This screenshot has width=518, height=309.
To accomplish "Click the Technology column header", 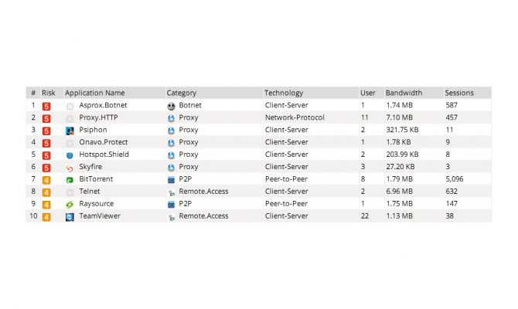I will tap(284, 93).
